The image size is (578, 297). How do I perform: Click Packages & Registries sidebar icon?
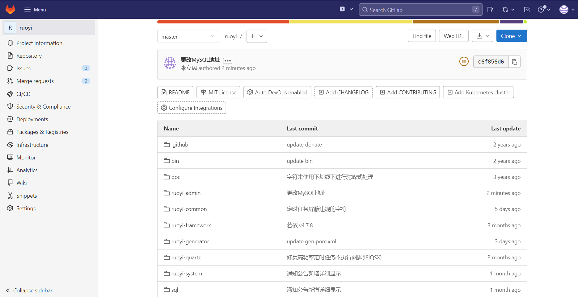(10, 132)
